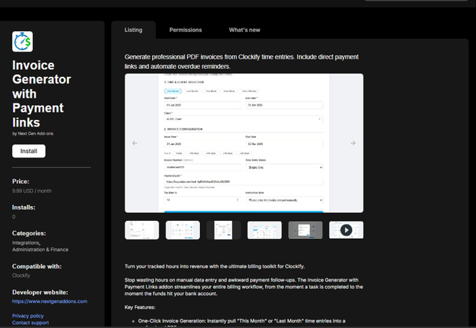Open the Contact support link

(30, 323)
